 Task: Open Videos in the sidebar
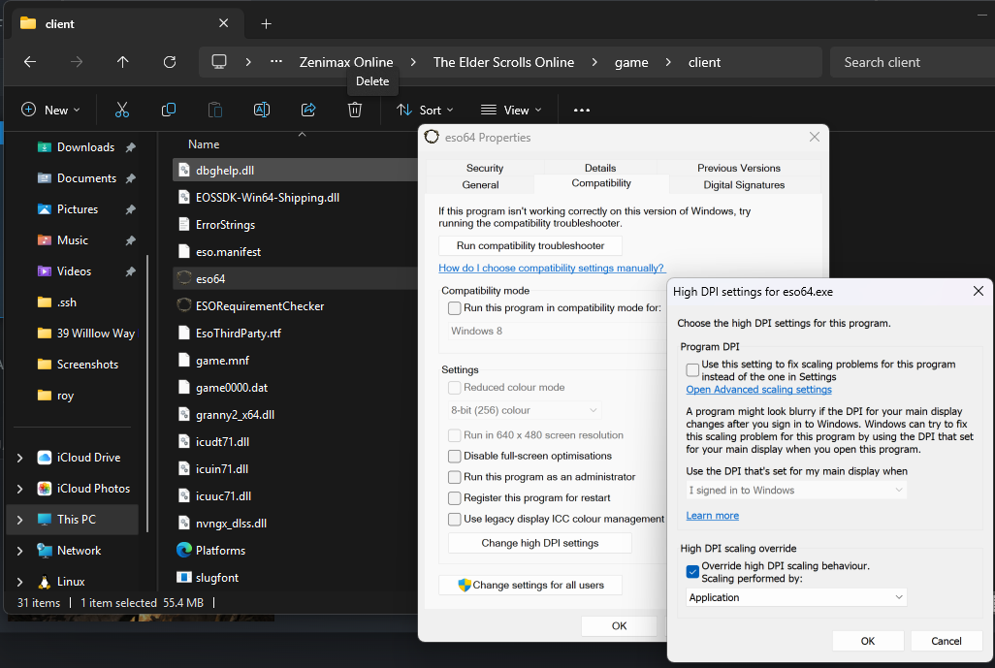77,271
